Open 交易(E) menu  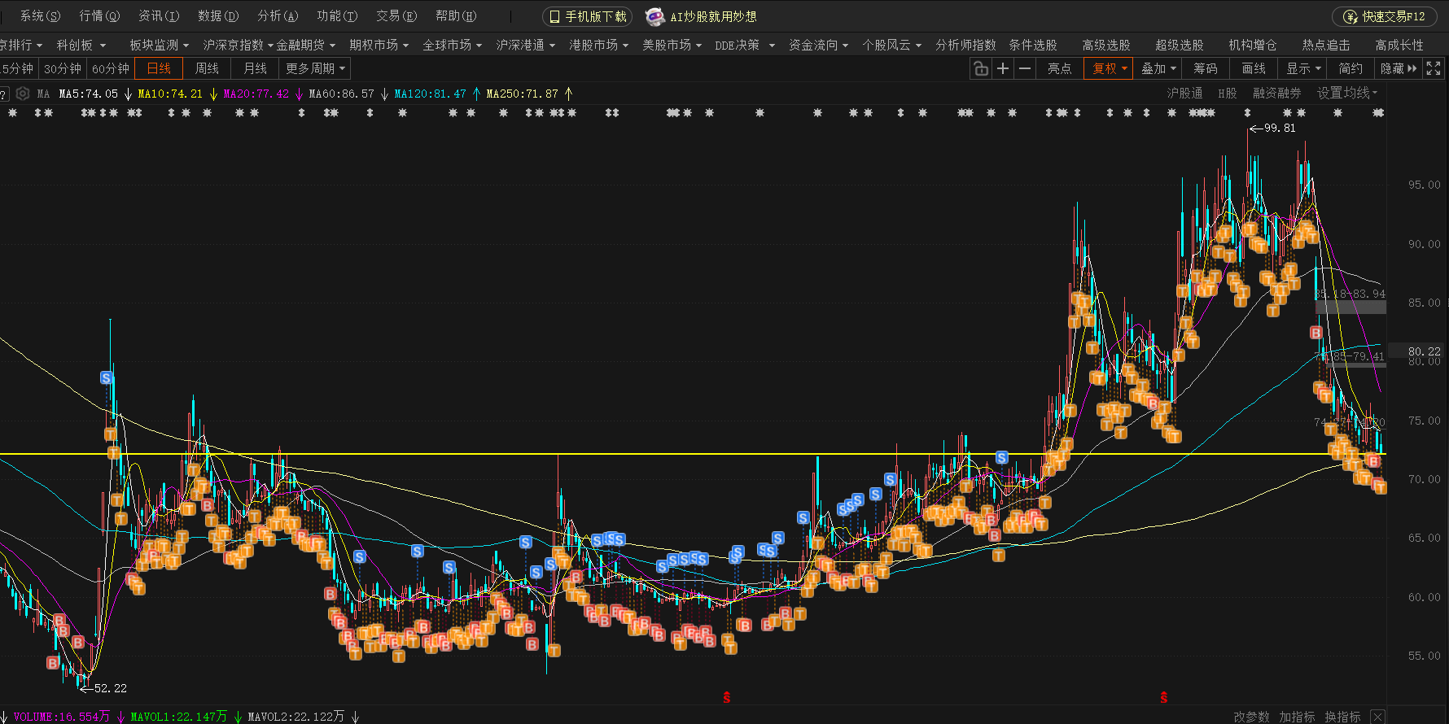coord(396,16)
